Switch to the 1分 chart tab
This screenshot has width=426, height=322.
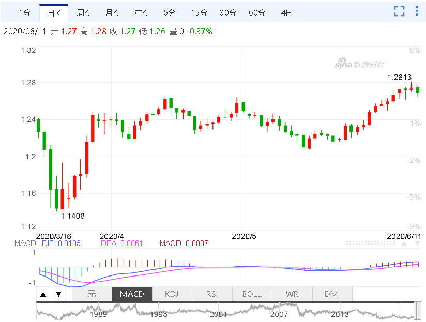pyautogui.click(x=25, y=13)
